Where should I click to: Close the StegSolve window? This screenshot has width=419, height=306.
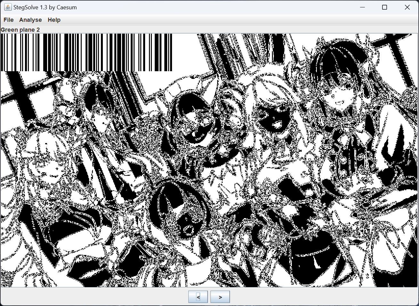click(407, 7)
